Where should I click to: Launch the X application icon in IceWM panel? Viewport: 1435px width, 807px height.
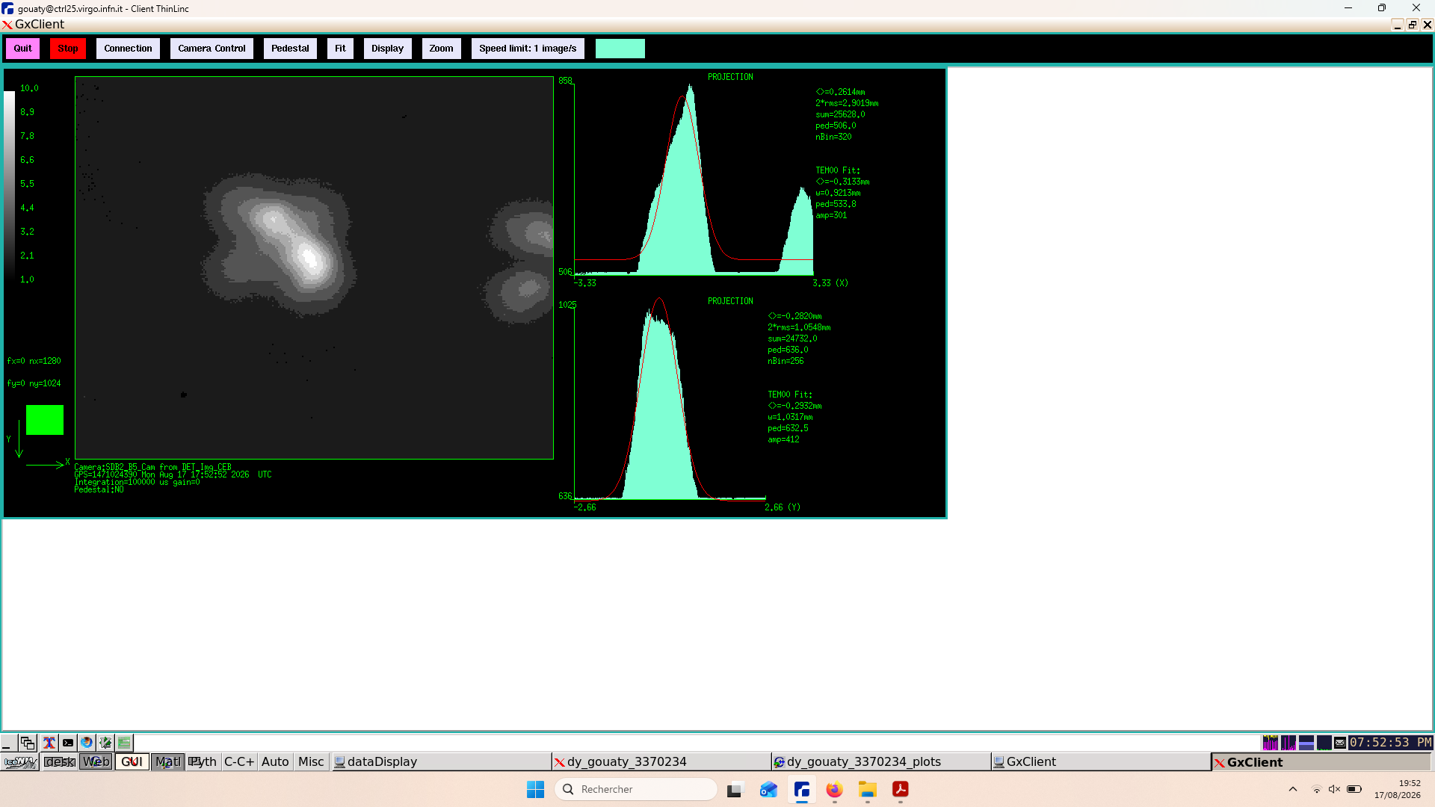point(49,743)
